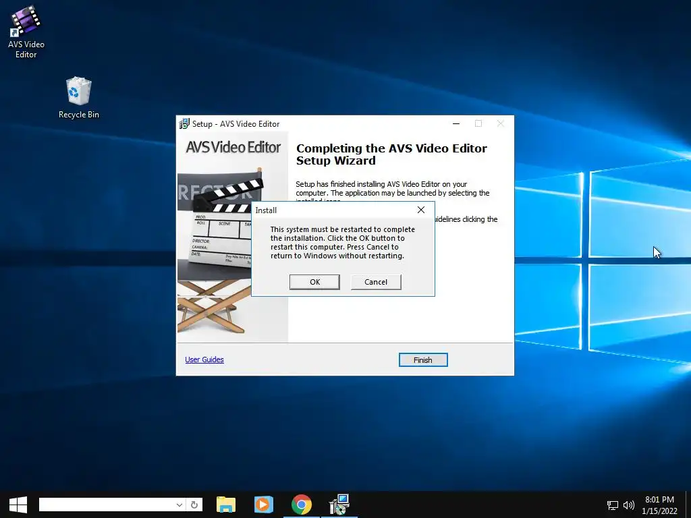Click the 'Completing the AVS Video Editor' heading

click(x=391, y=154)
